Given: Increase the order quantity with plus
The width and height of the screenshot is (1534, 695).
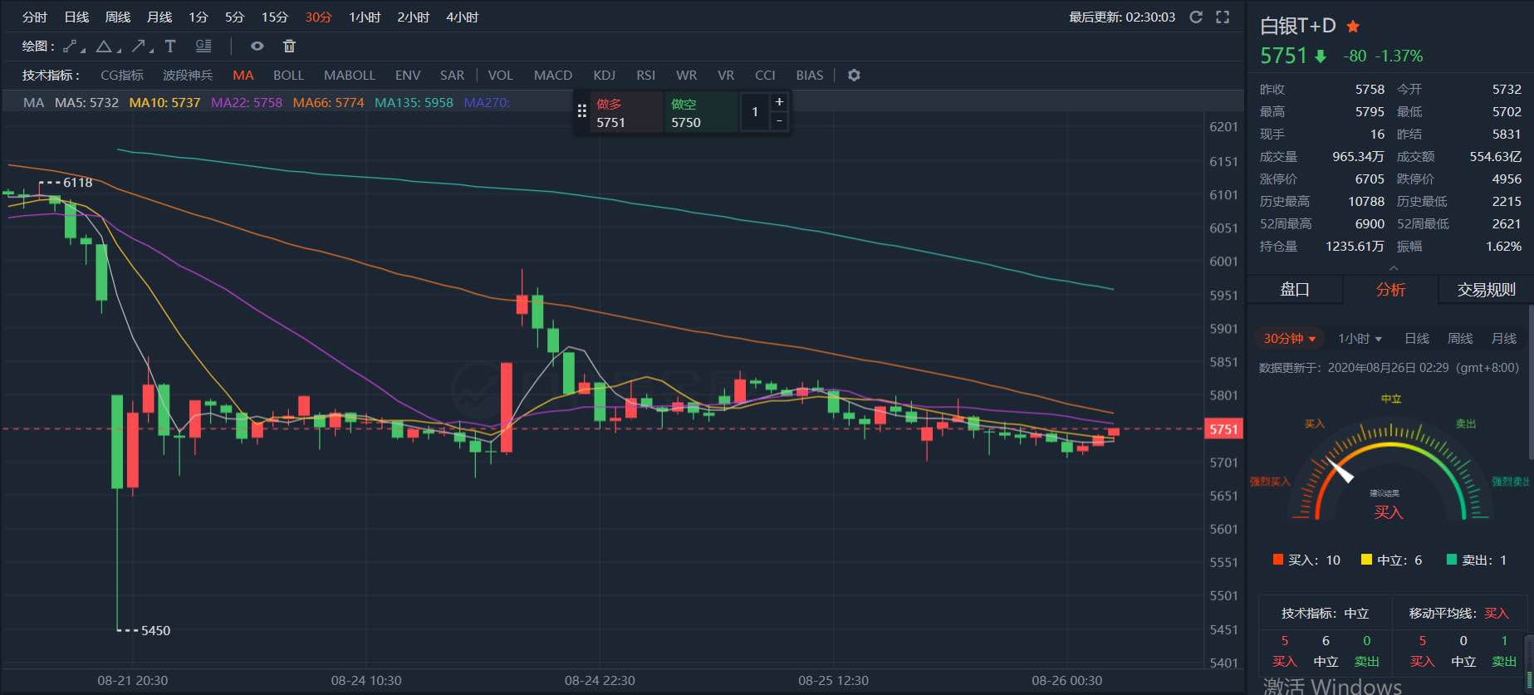Looking at the screenshot, I should pyautogui.click(x=779, y=101).
